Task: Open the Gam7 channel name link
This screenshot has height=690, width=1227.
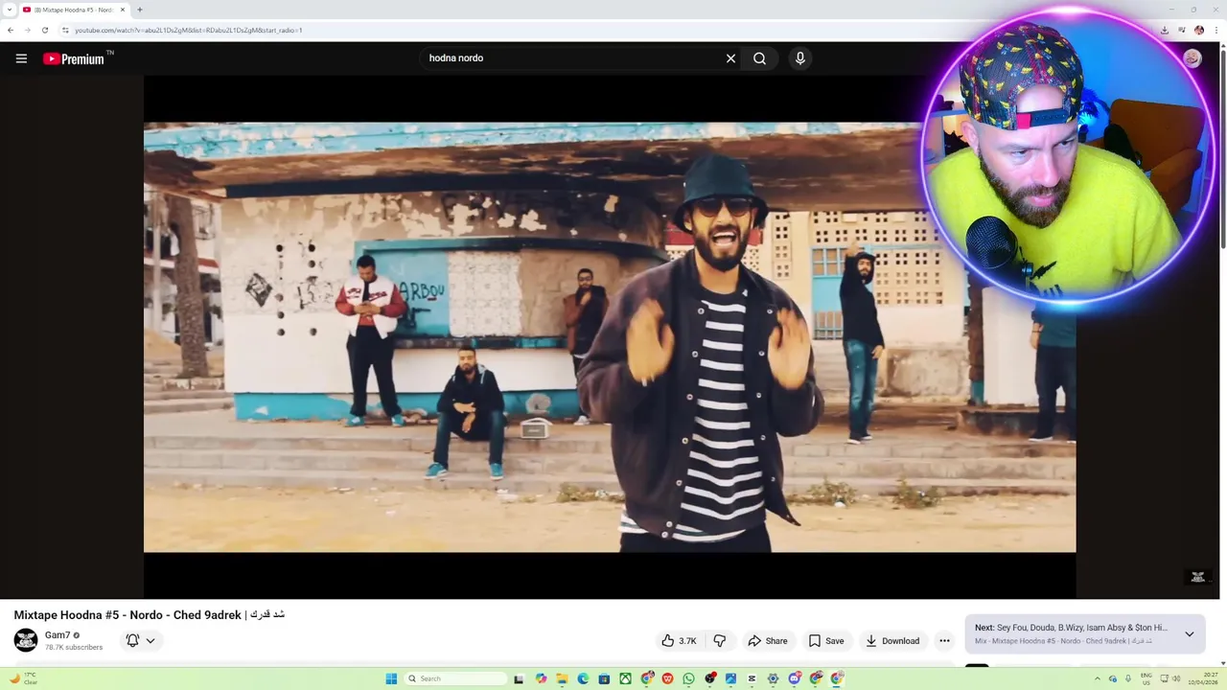Action: [58, 635]
